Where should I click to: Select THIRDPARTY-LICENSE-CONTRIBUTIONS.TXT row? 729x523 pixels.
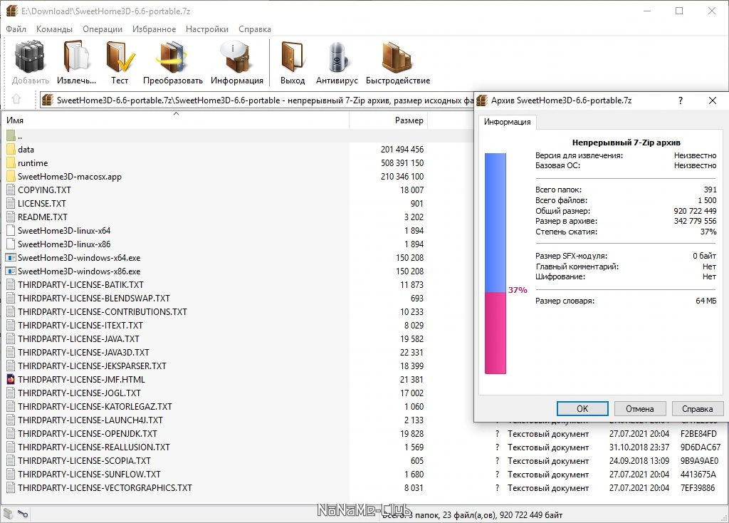[237, 311]
